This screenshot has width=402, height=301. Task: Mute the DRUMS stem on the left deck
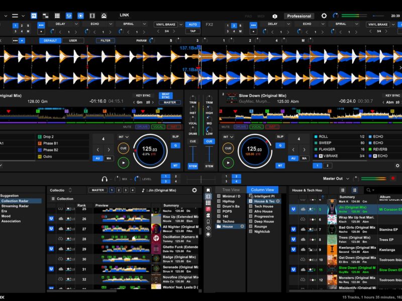pos(142,127)
